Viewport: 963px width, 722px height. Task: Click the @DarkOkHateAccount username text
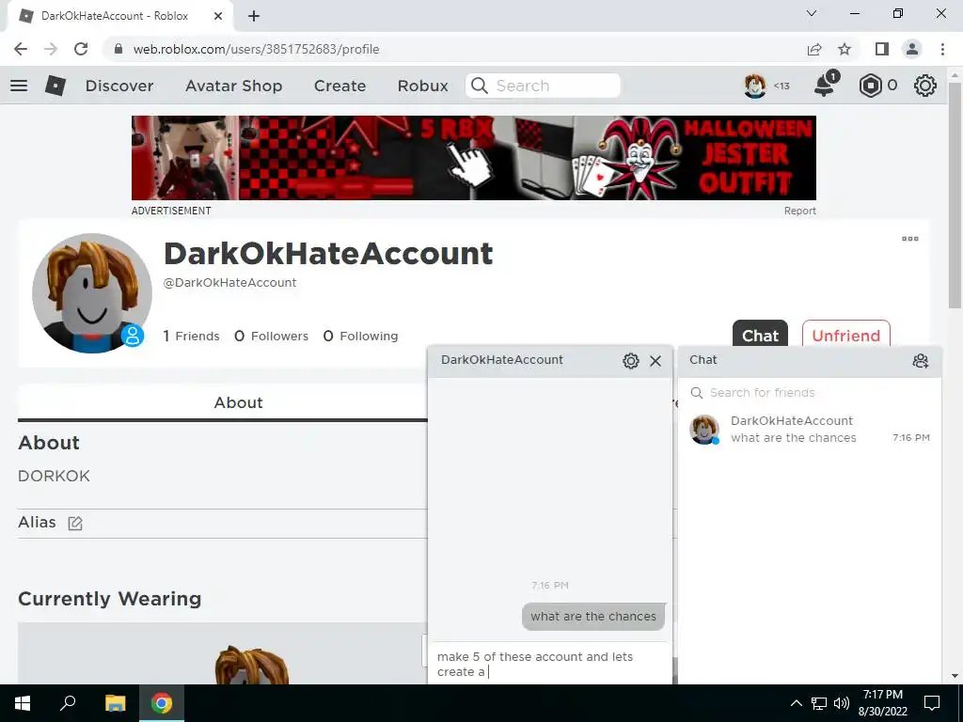[x=229, y=283]
